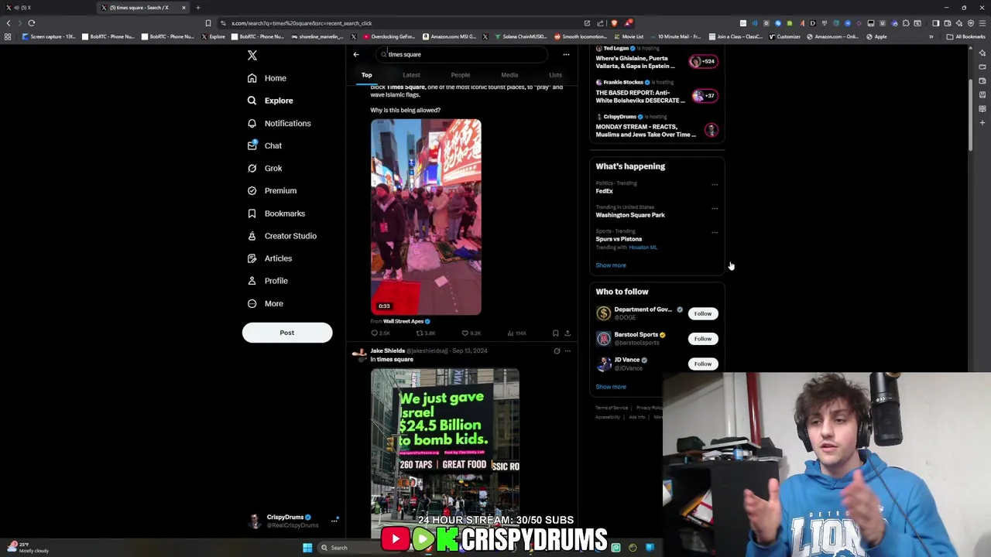Open the Spurs vs Pistons trend
The width and height of the screenshot is (991, 557).
coord(619,239)
